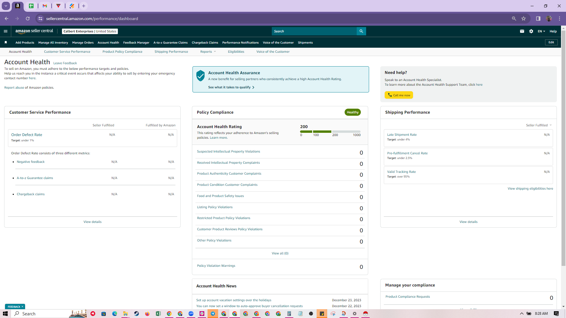Viewport: 566px width, 318px height.
Task: Open the Chrome side panel icon
Action: 538,19
